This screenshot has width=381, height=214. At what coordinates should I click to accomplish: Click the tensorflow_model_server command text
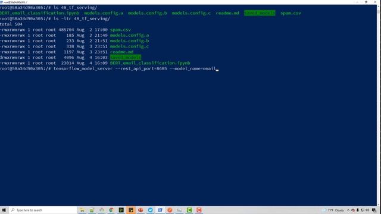pos(83,69)
